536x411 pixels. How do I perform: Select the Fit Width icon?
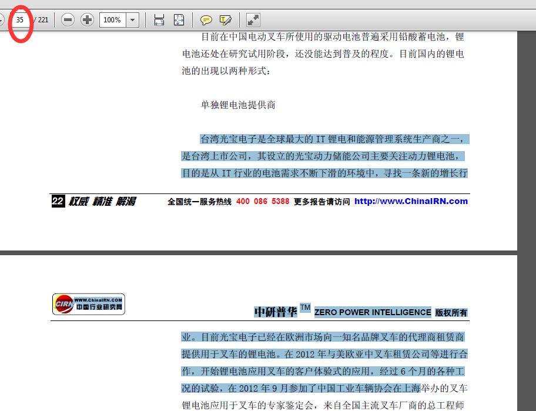coord(159,19)
